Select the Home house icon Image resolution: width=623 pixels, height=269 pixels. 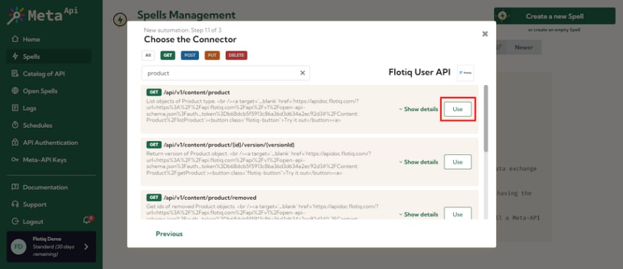15,39
